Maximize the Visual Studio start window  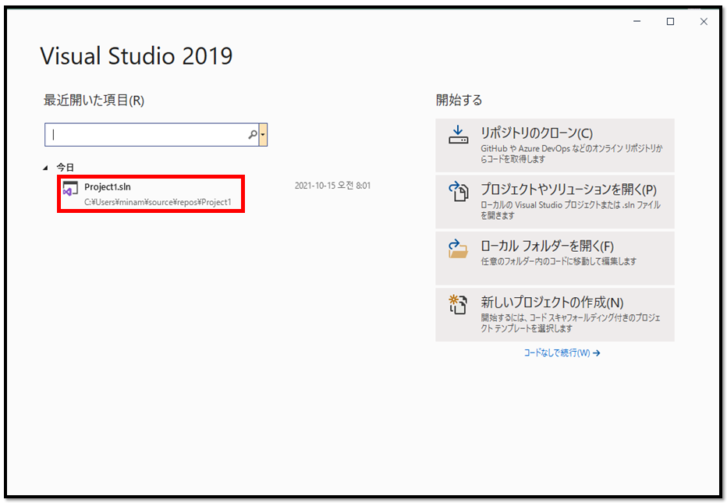coord(670,21)
